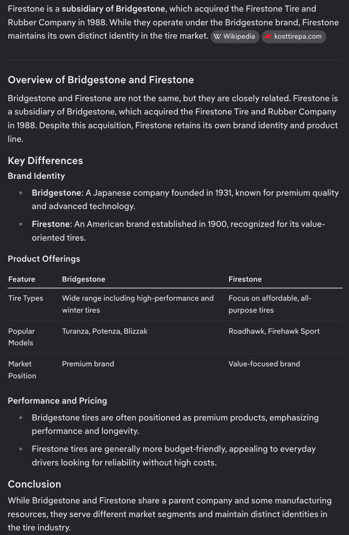Open the kosttirepa.com source link
Image resolution: width=349 pixels, height=535 pixels.
point(294,37)
